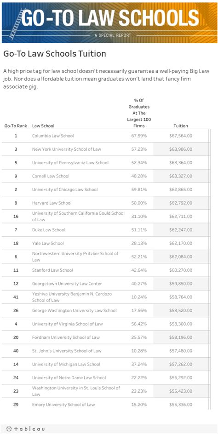
Task: Click the Go-To Law Schools banner title
Action: click(x=110, y=18)
